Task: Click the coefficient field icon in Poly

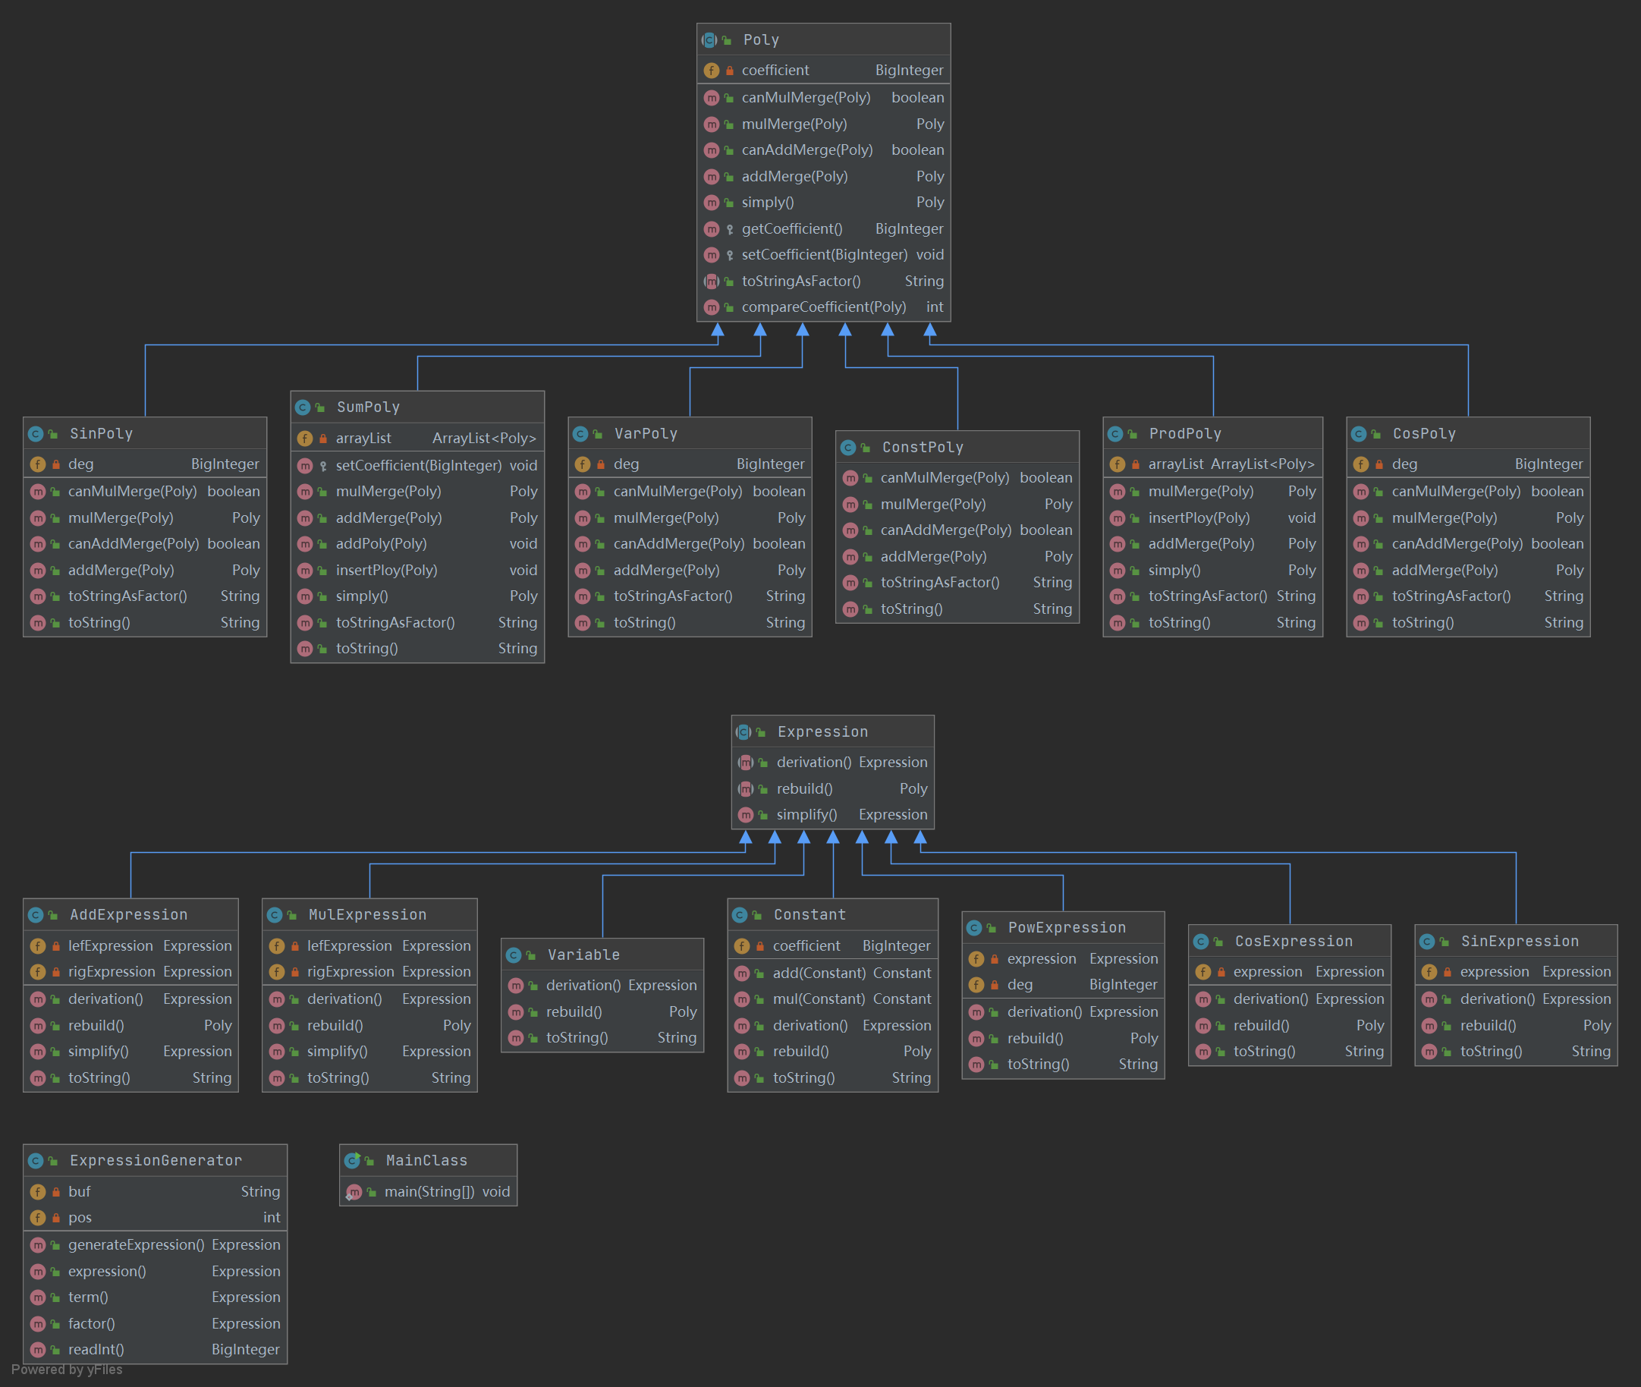Action: (711, 71)
